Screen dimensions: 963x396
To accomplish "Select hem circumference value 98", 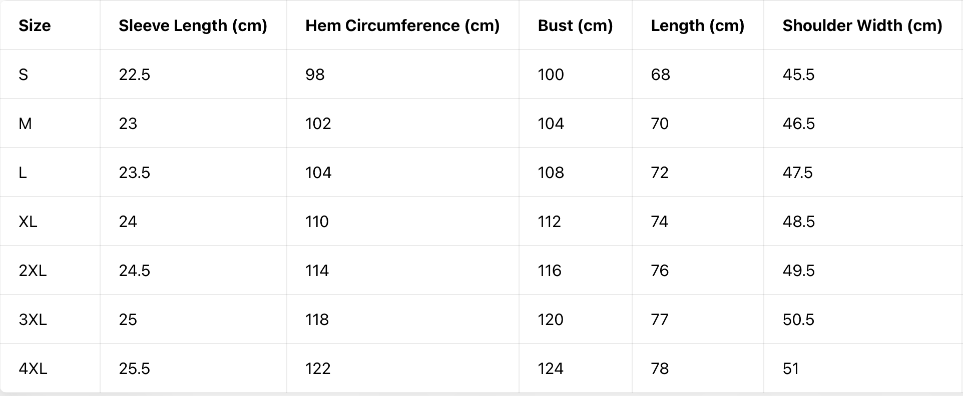I will pyautogui.click(x=315, y=74).
